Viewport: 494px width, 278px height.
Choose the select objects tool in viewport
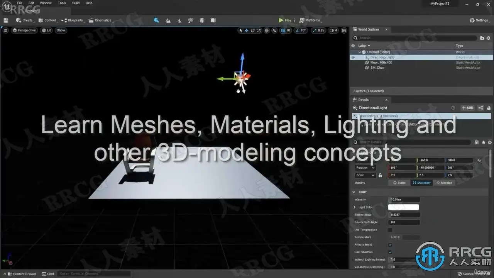240,31
